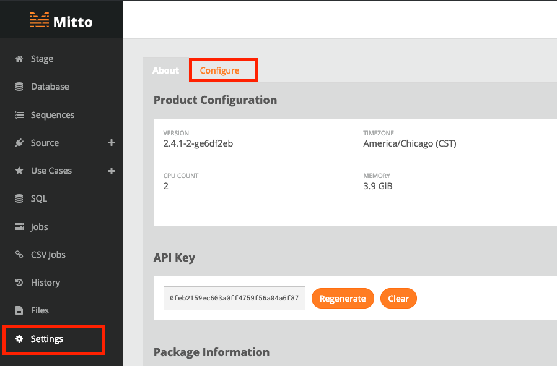The height and width of the screenshot is (366, 557).
Task: Click the Settings gear icon
Action: tap(19, 339)
